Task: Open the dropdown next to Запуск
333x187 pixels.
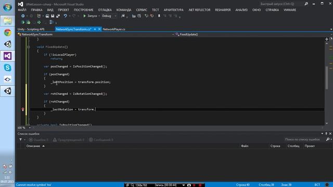Action: click(99, 16)
